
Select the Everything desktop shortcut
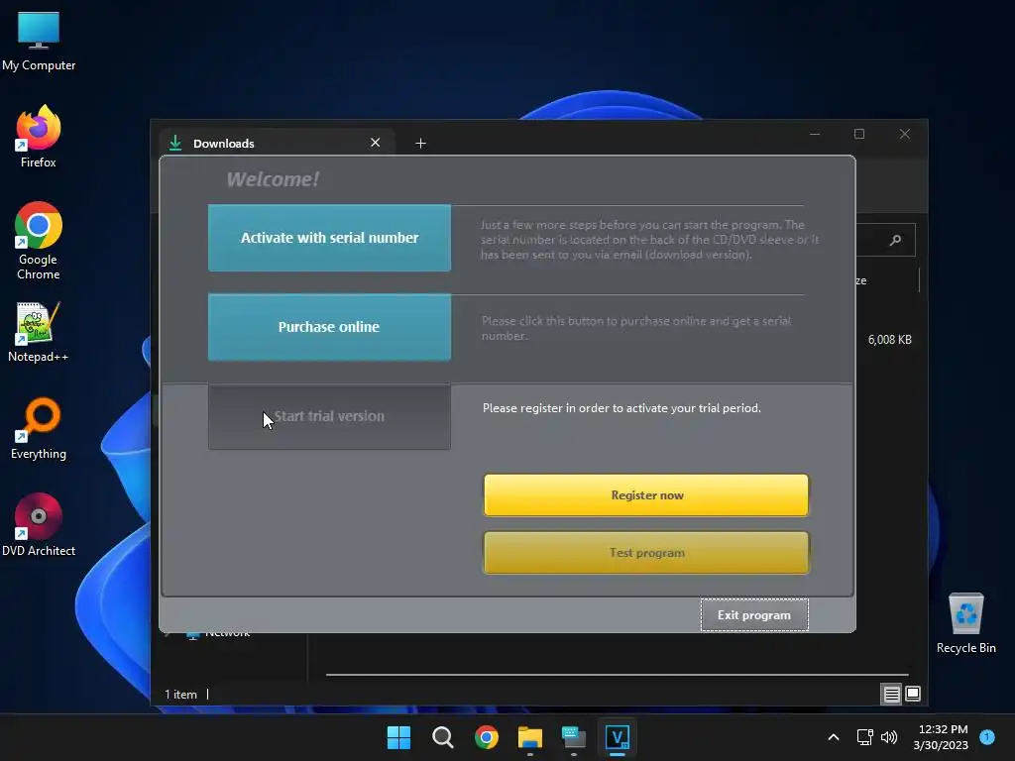39,428
